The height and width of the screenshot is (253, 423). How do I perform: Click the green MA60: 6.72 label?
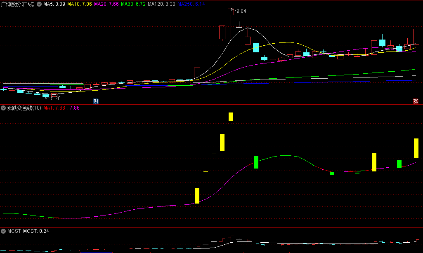pos(133,4)
